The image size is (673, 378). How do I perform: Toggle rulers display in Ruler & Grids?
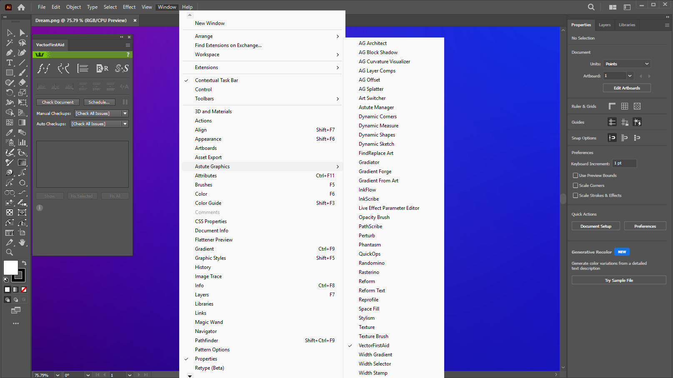(612, 106)
